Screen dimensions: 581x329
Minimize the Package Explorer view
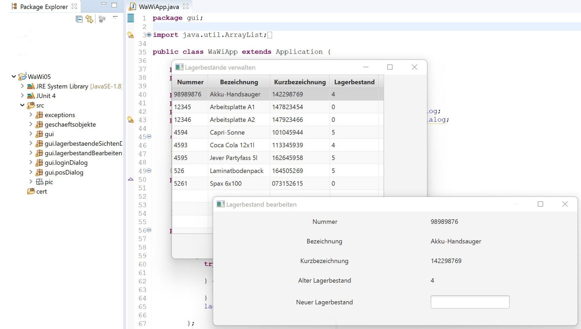coord(104,4)
